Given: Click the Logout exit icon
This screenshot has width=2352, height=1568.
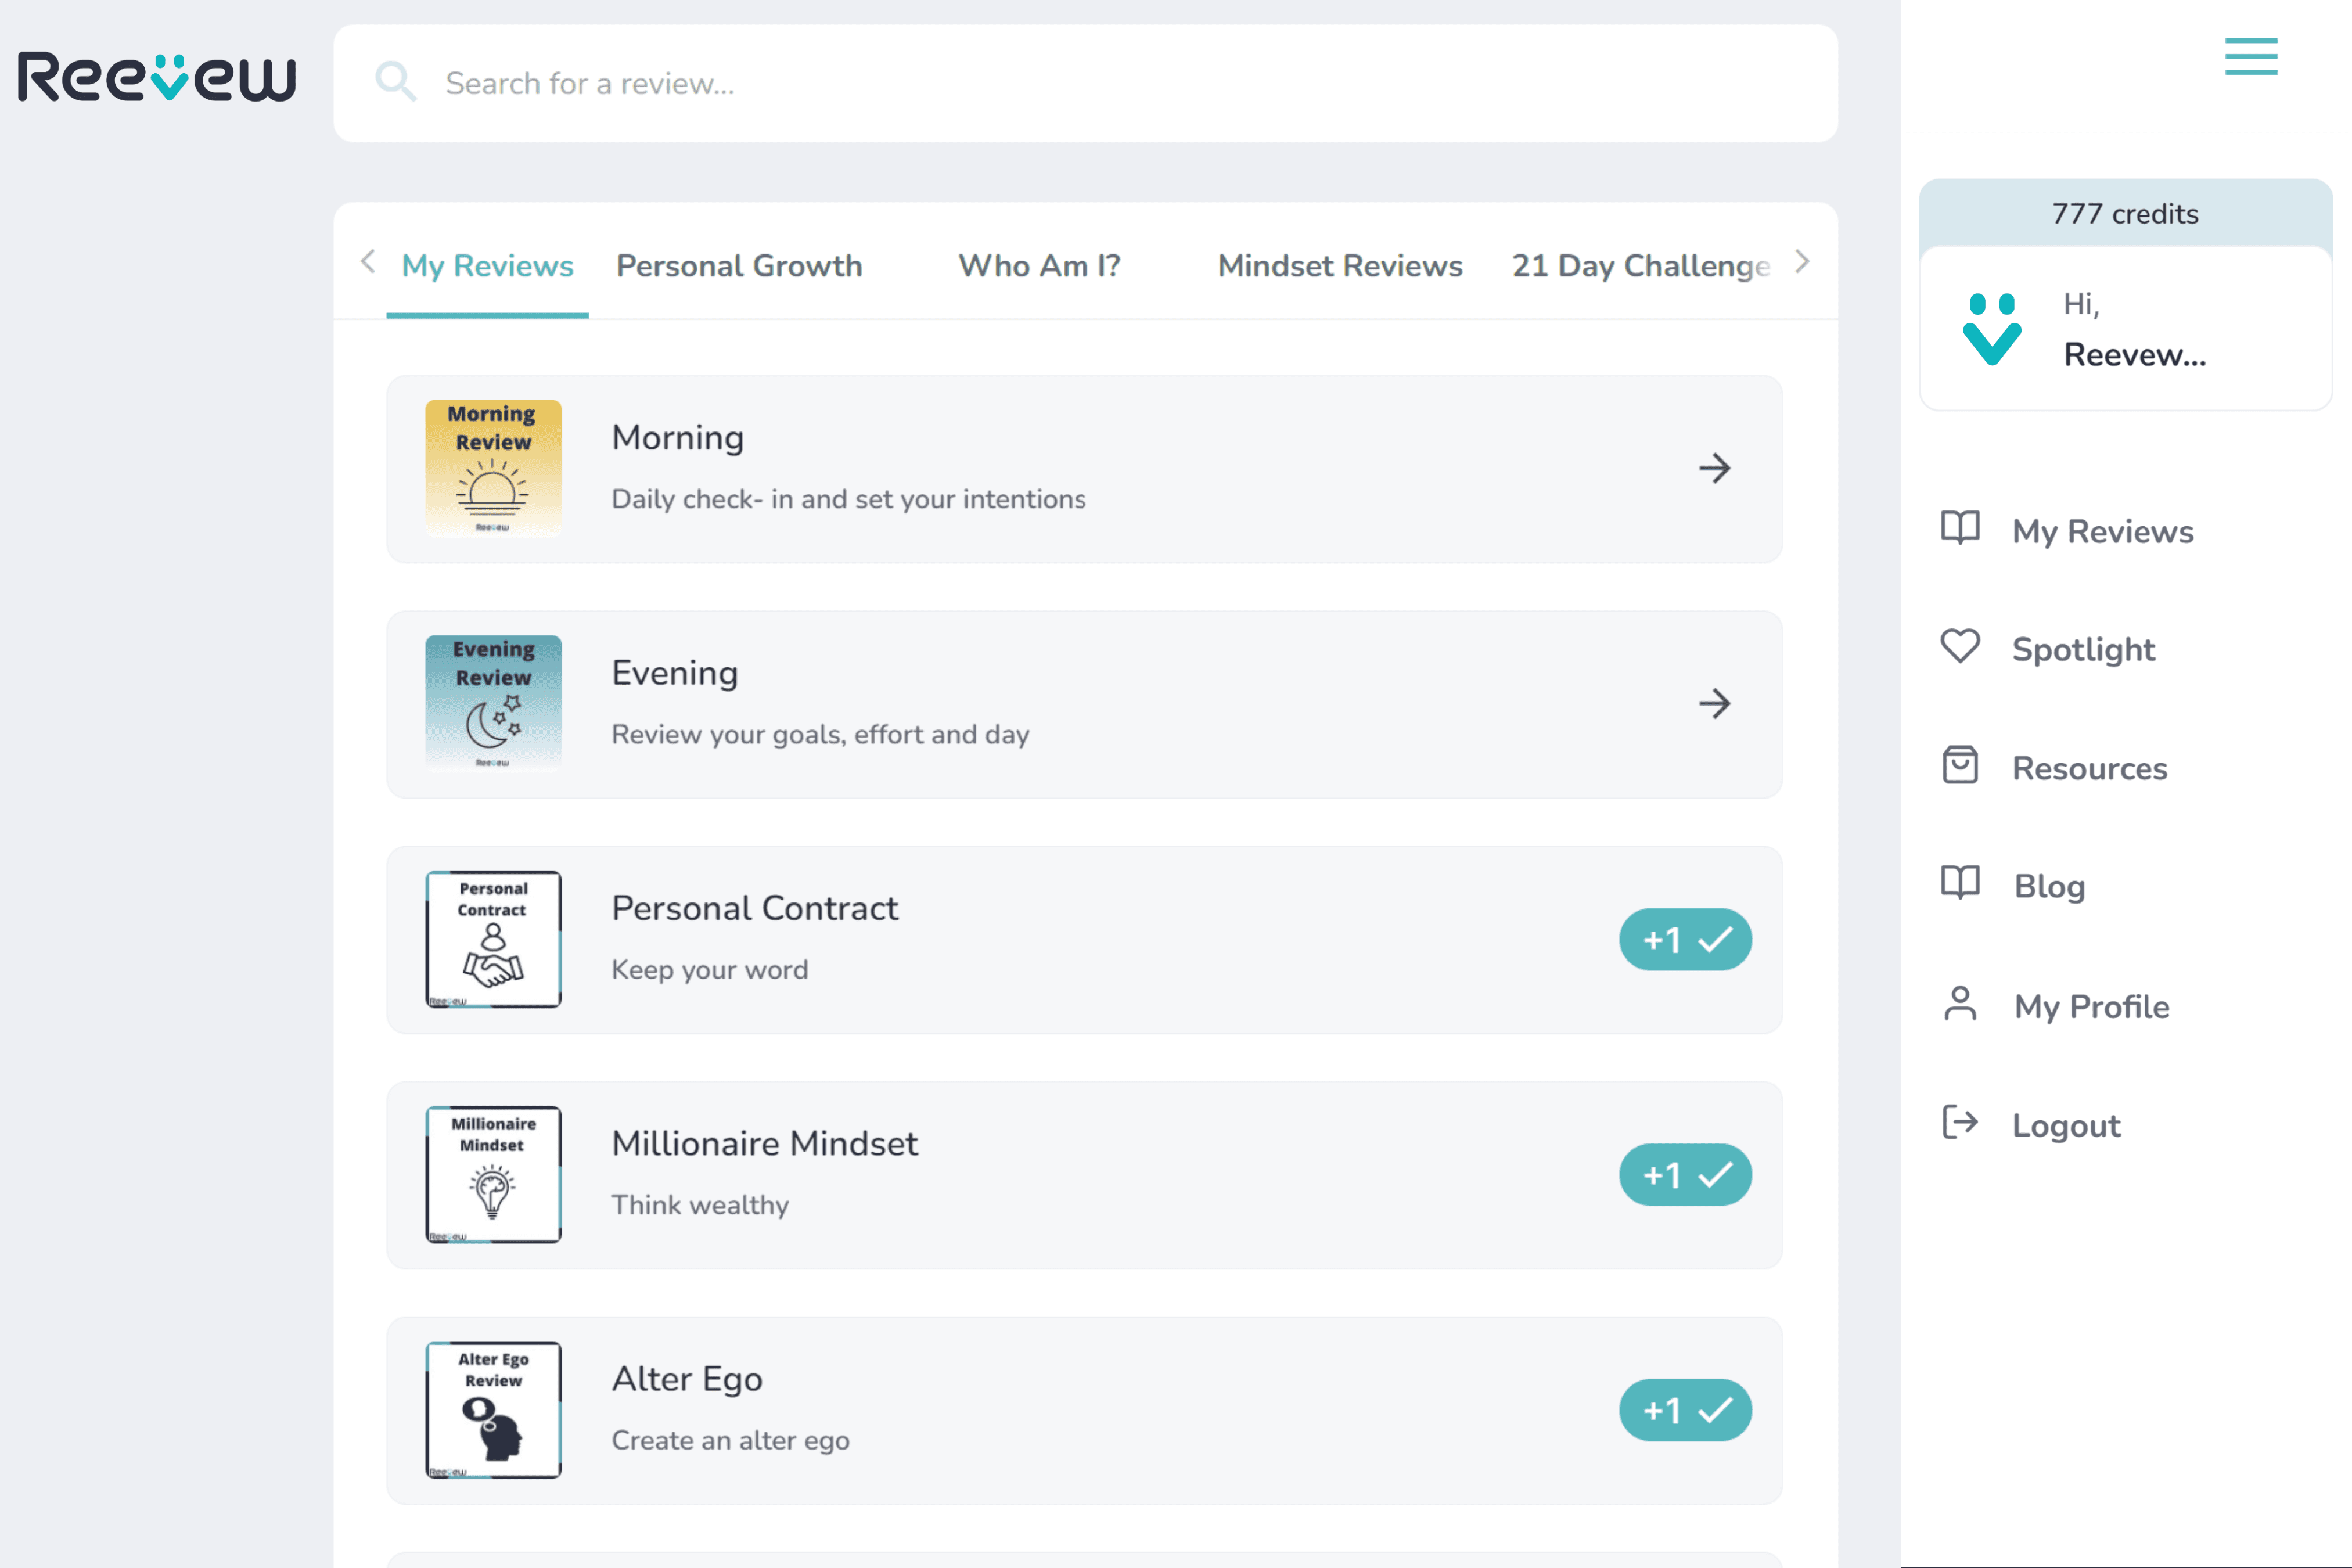Looking at the screenshot, I should 1960,1123.
